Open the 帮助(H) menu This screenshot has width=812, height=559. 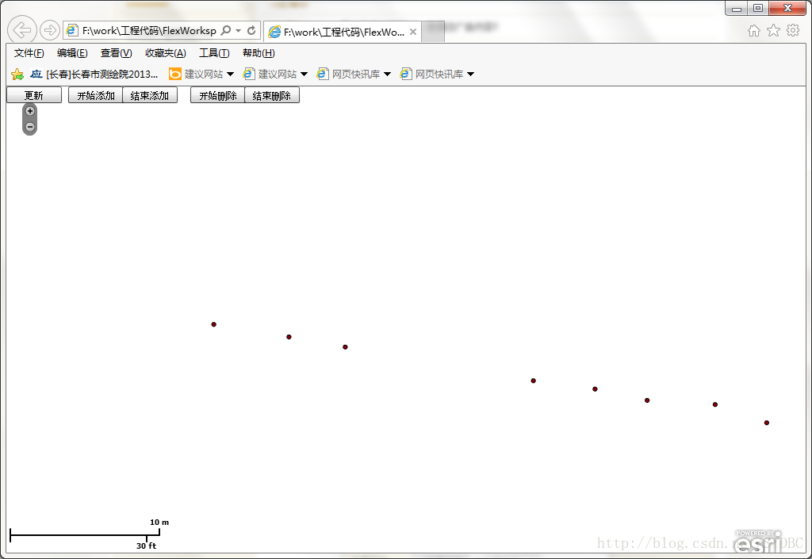coord(259,53)
